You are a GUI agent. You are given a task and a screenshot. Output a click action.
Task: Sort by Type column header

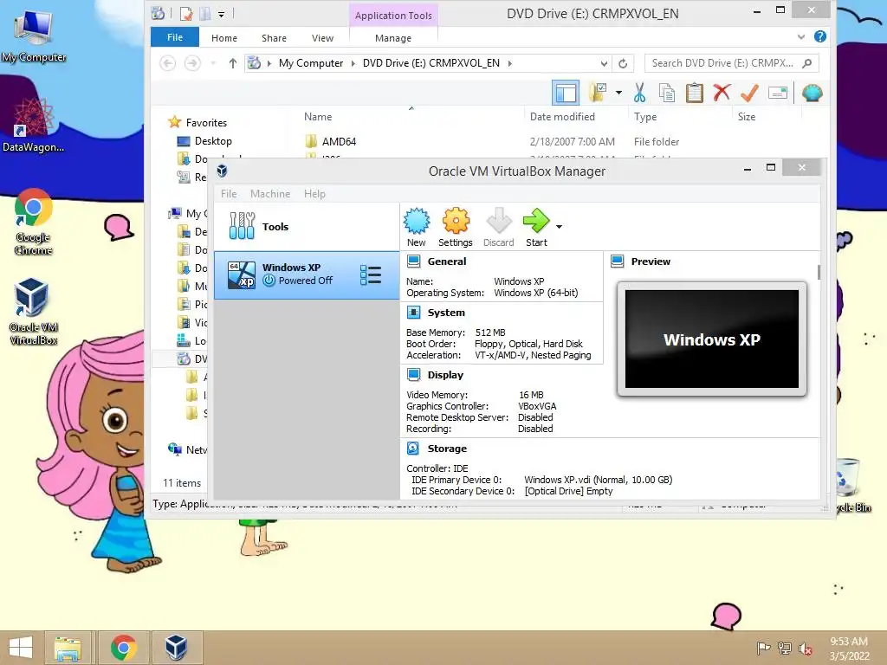tap(644, 117)
